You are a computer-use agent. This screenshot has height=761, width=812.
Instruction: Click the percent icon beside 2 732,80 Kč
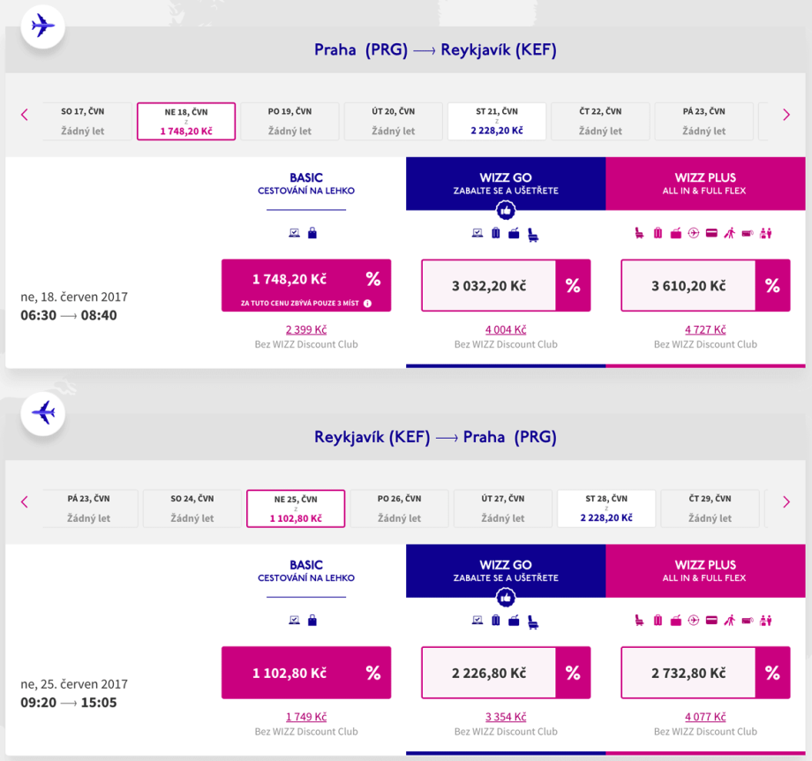(772, 673)
